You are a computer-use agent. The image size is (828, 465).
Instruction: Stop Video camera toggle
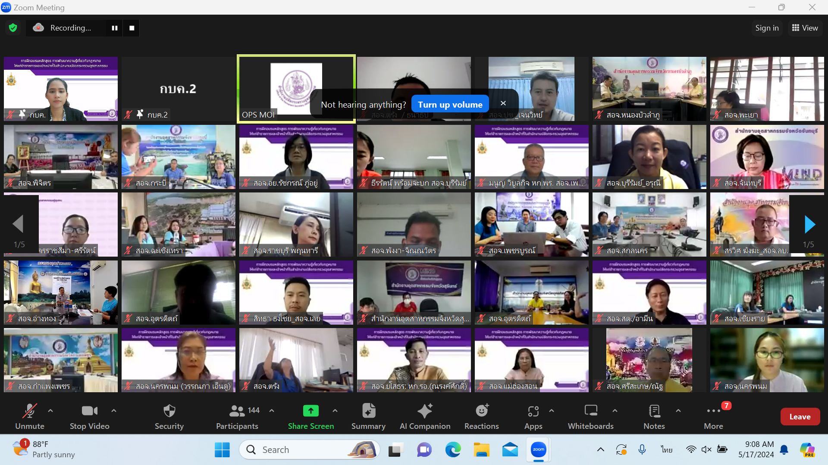pyautogui.click(x=89, y=411)
